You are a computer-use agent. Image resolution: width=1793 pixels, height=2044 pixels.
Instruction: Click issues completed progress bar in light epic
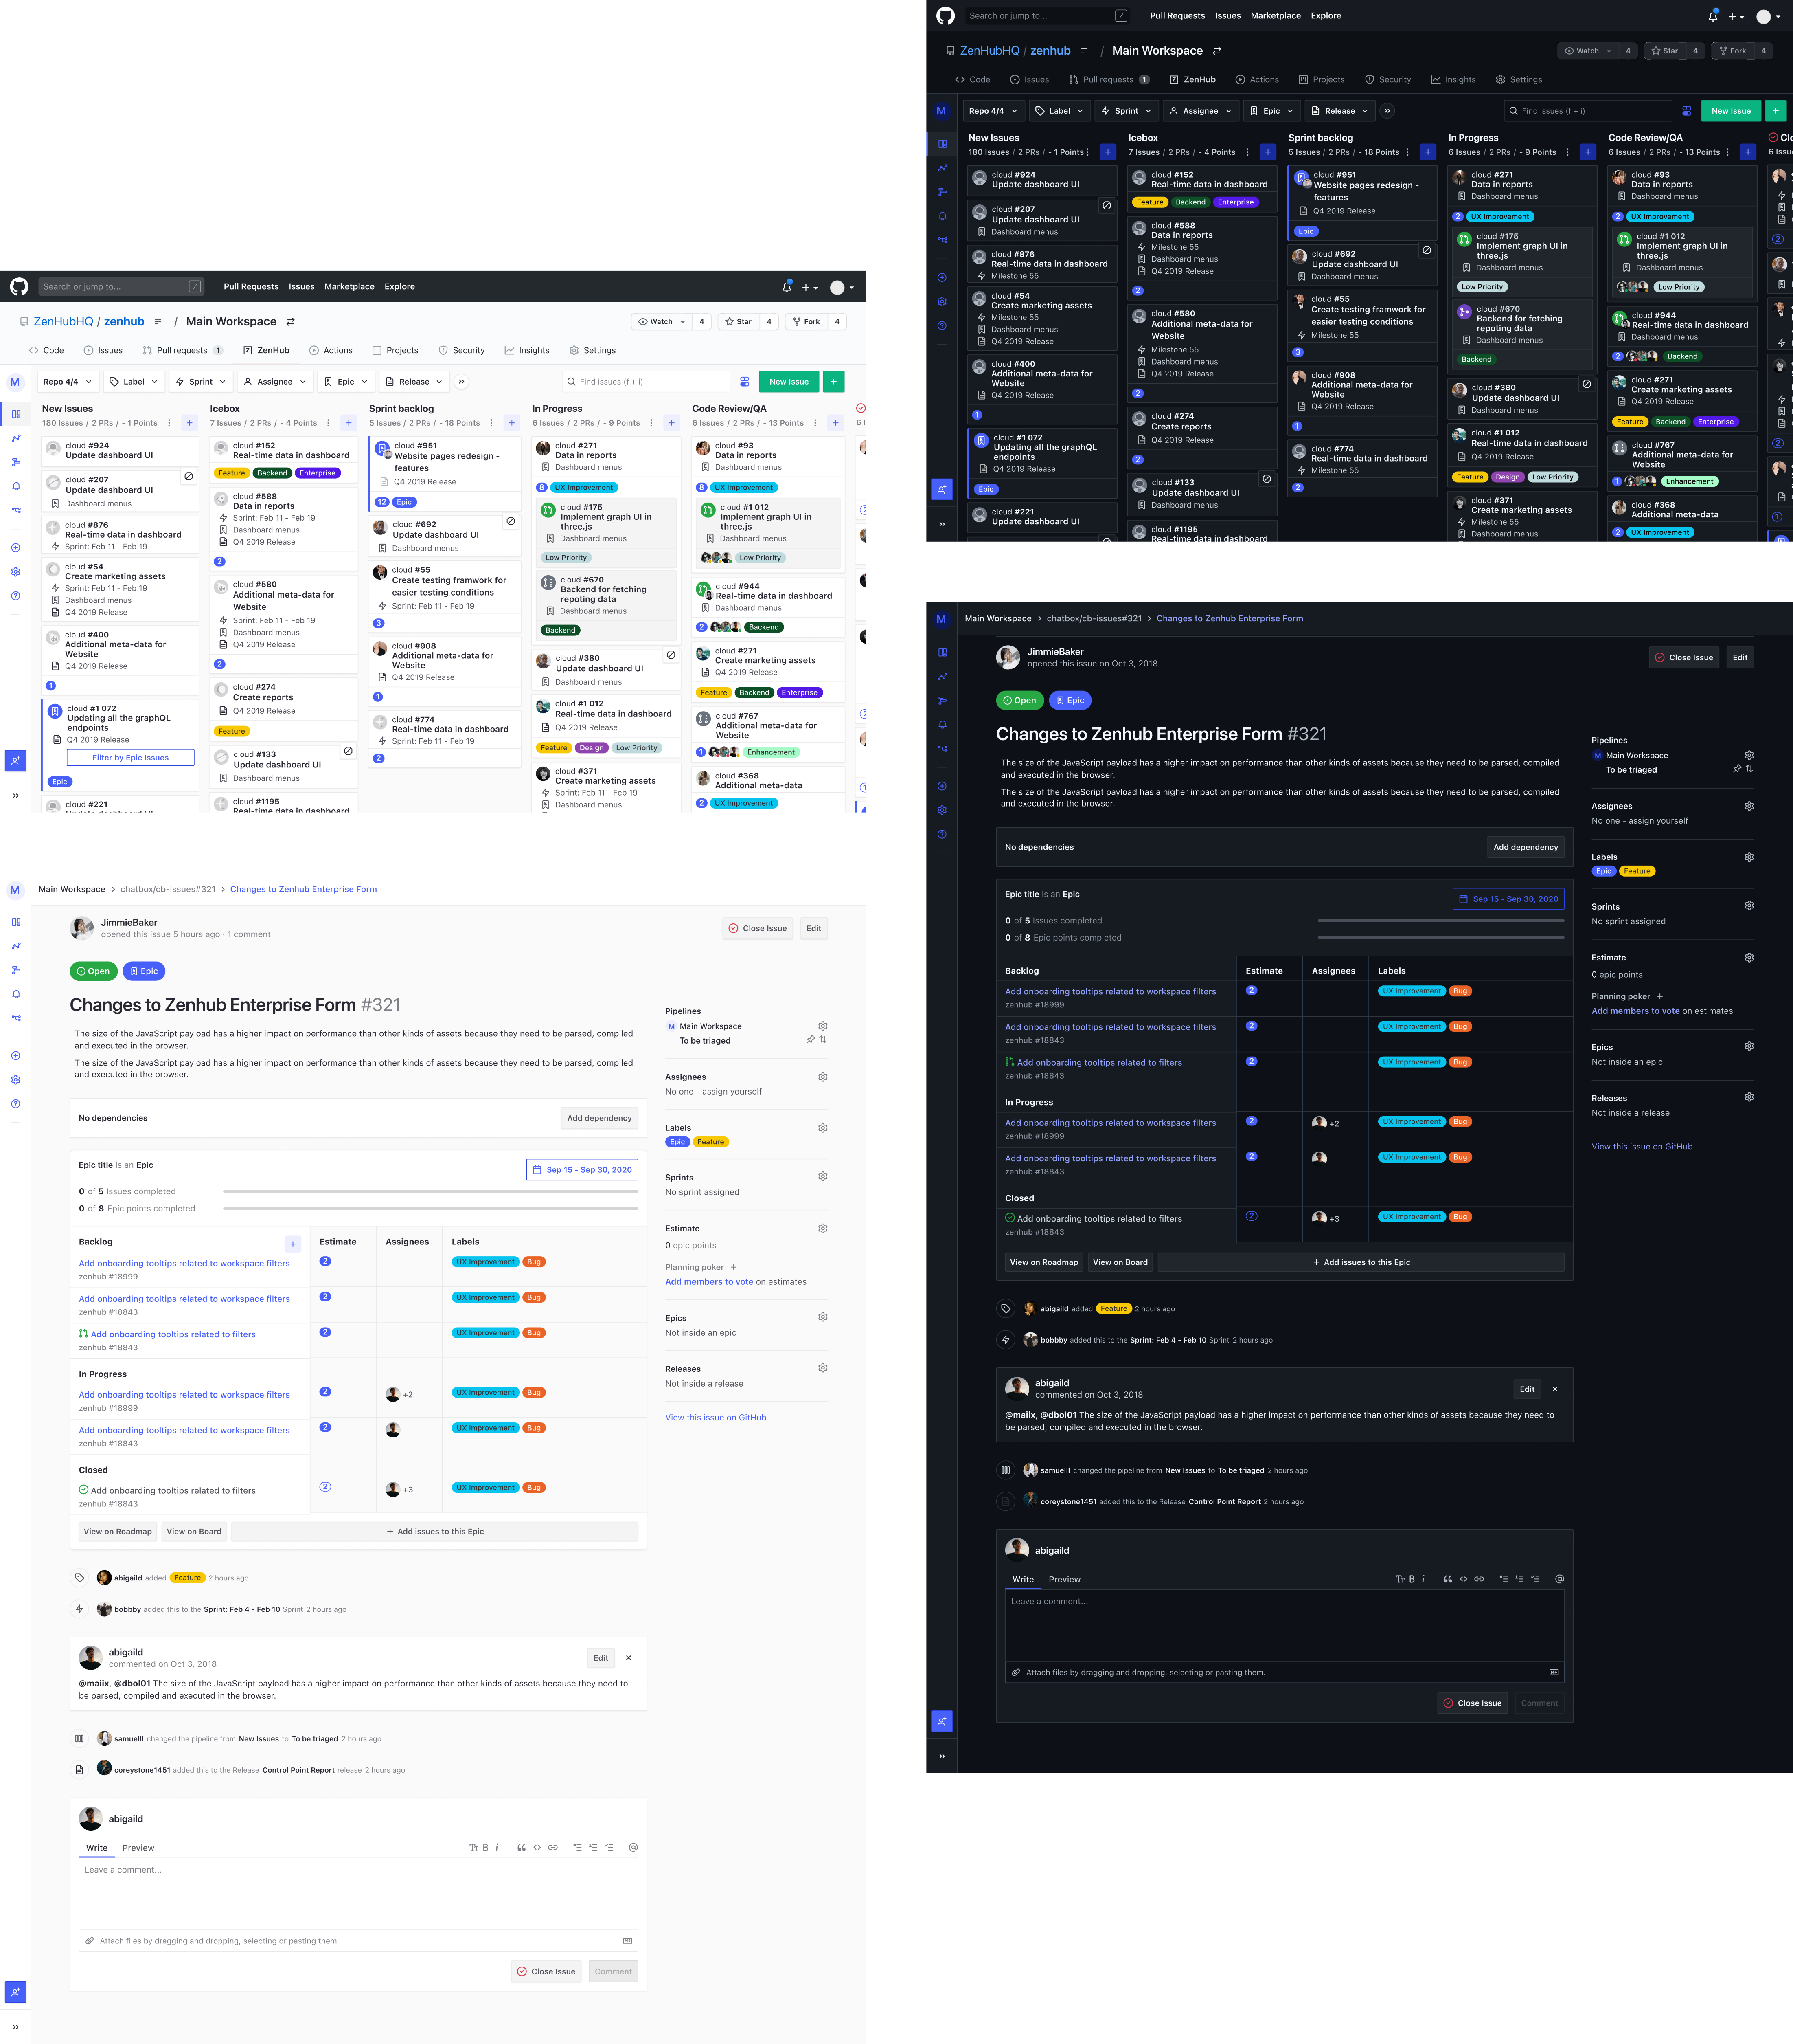coord(430,1192)
